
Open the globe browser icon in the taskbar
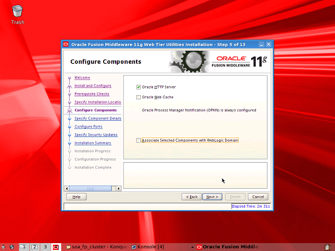[x=12, y=247]
